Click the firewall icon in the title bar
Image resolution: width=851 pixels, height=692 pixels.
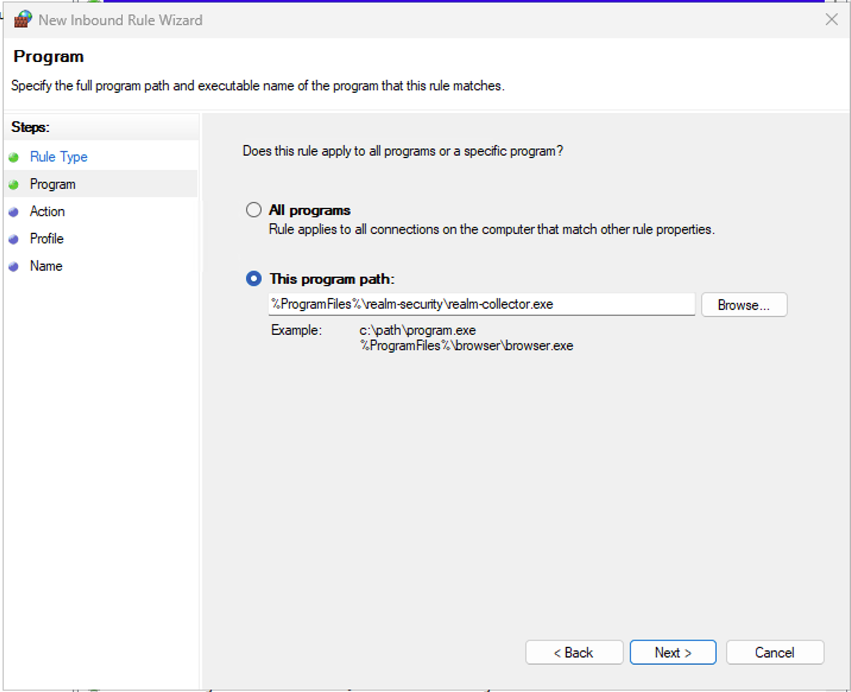point(22,19)
